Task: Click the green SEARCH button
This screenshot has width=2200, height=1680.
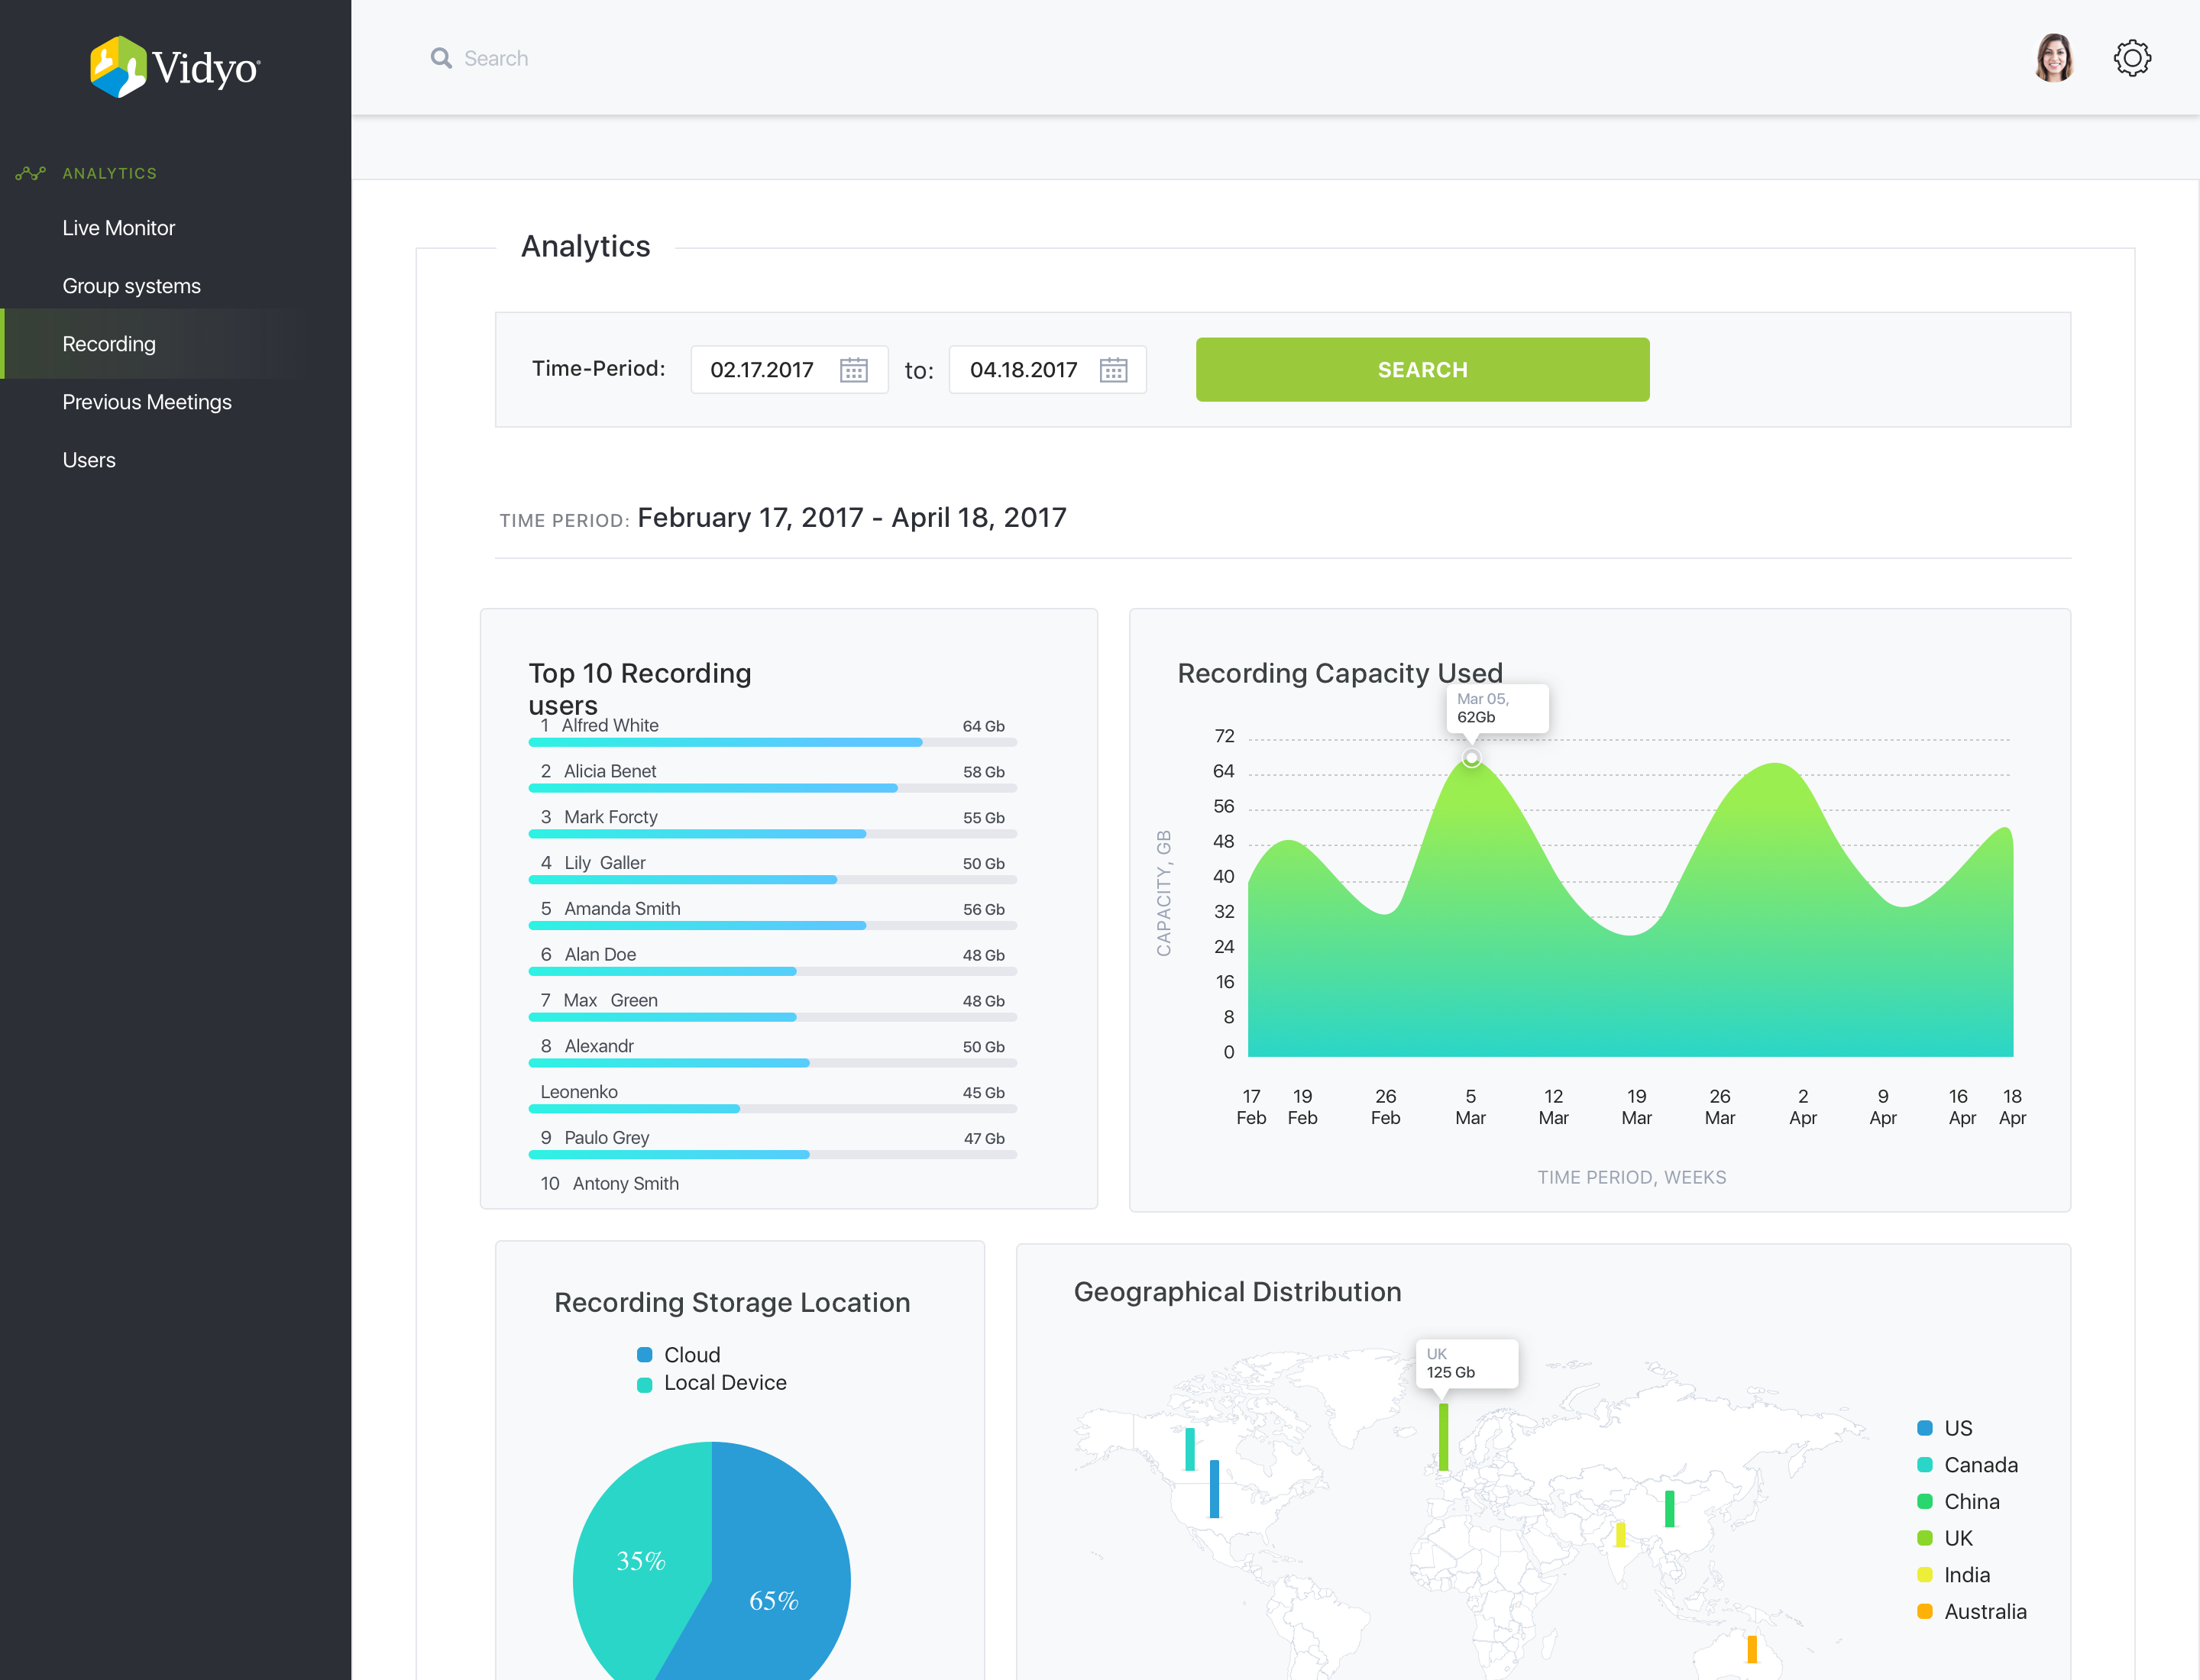Action: pos(1422,369)
